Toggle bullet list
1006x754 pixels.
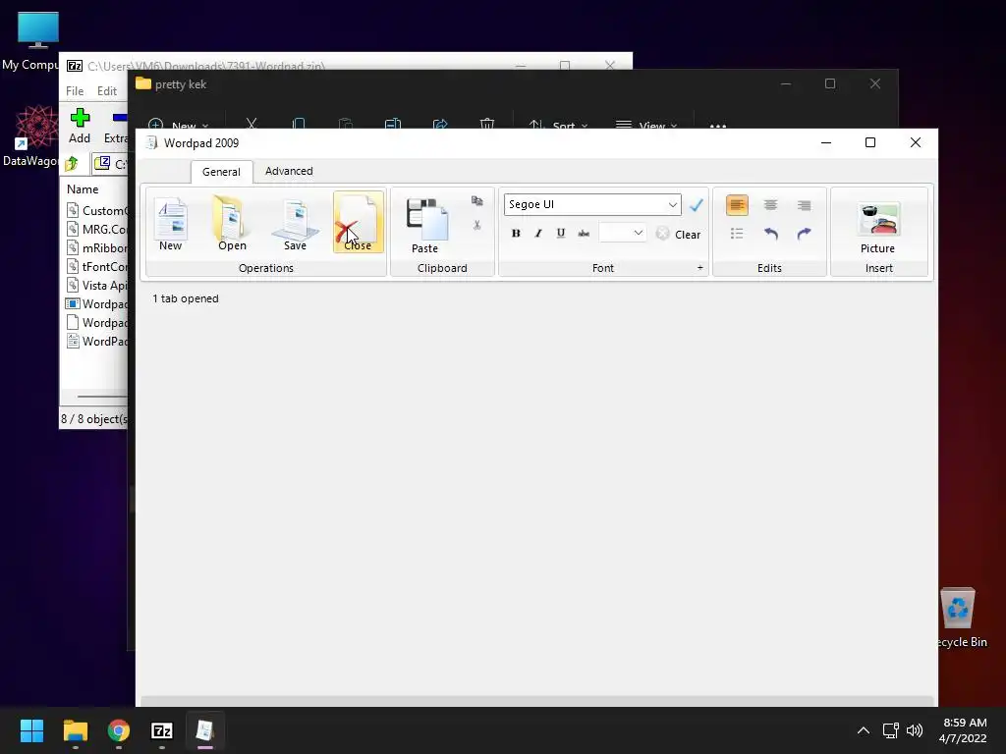point(737,234)
